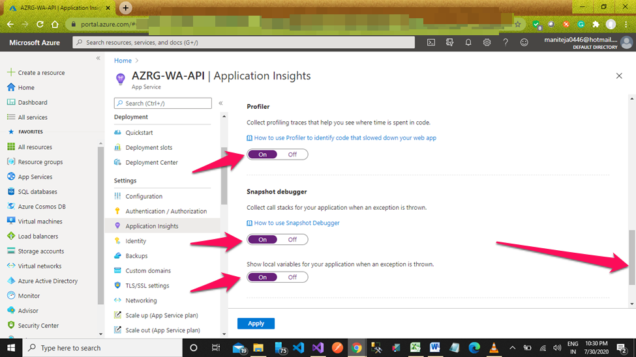Screen dimensions: 636x357
Task: Click the browser home button
Action: pyautogui.click(x=55, y=24)
